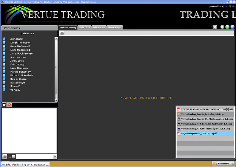Viewport: 236px width, 167px height.
Task: Download VertueTrading_MT4_Installer_WithFXPP_1.4.5.zip
Action: tap(205, 124)
